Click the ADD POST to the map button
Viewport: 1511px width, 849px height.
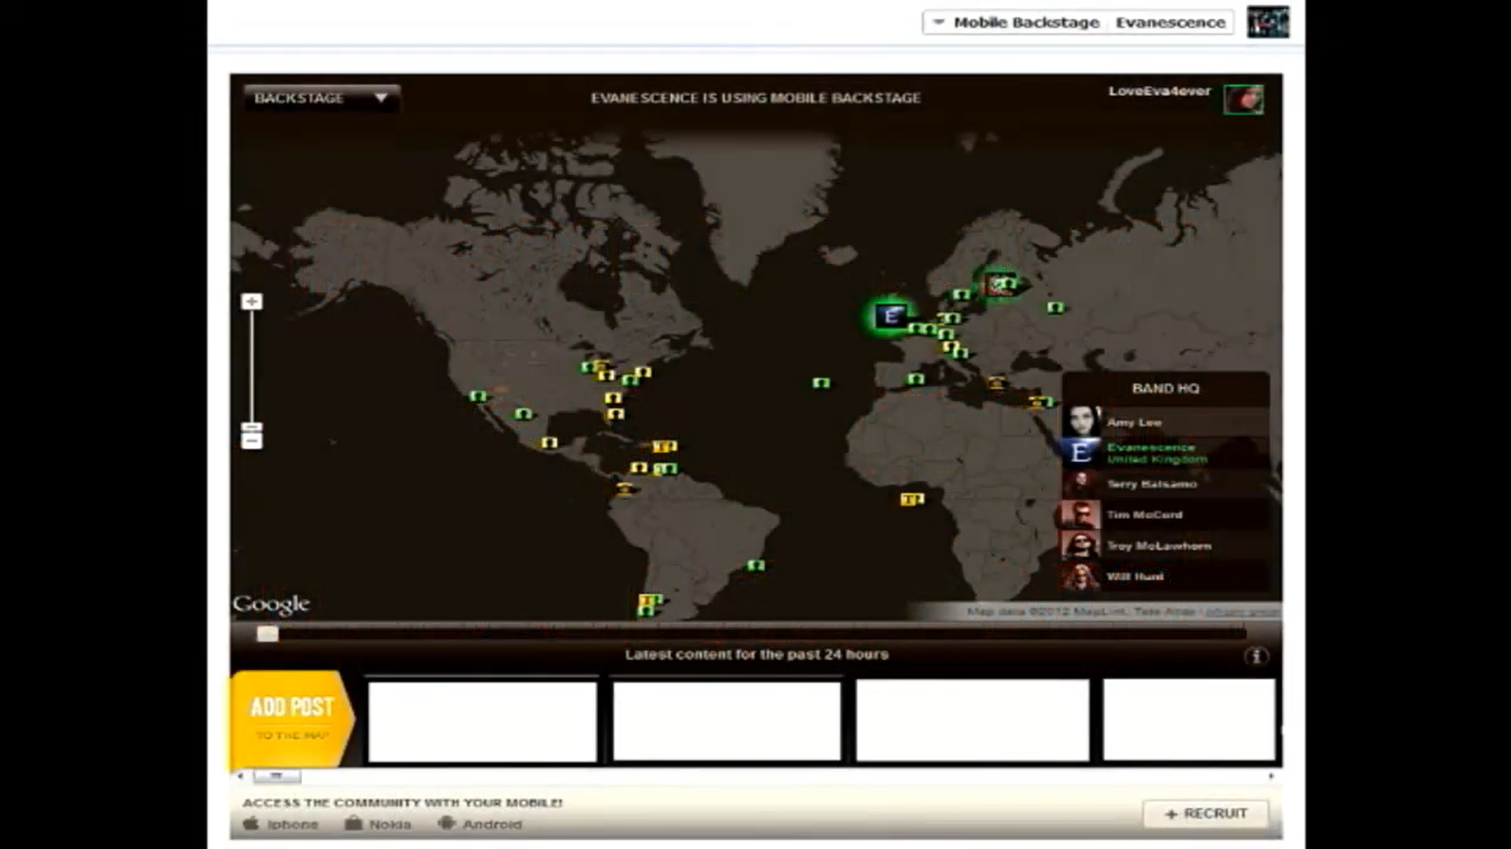point(292,719)
